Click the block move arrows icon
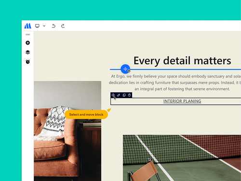The height and width of the screenshot is (181, 241). [x=113, y=95]
